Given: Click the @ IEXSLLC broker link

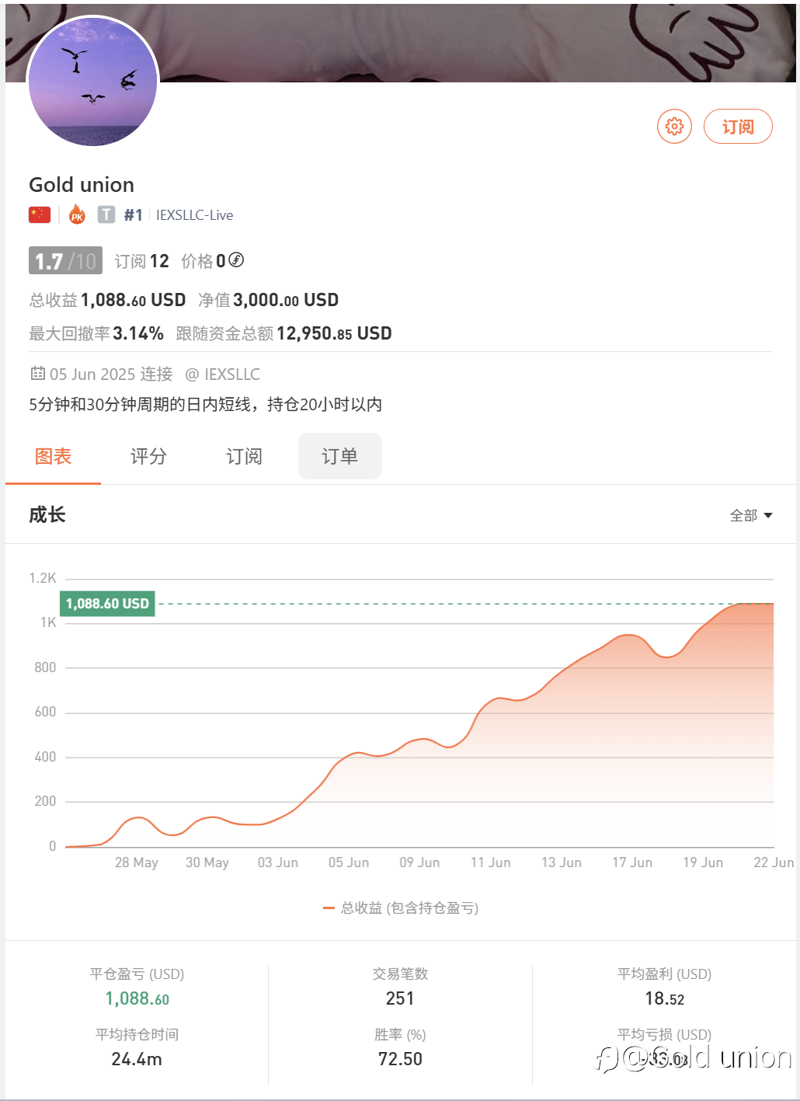Looking at the screenshot, I should tap(223, 375).
